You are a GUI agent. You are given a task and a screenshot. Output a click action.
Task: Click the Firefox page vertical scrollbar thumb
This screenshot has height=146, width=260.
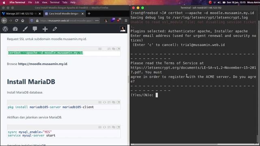(x=128, y=79)
